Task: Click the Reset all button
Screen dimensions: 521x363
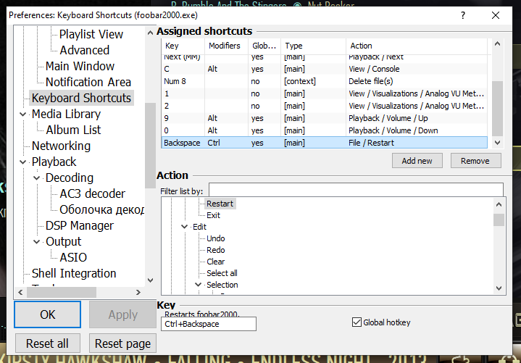Action: (48, 343)
